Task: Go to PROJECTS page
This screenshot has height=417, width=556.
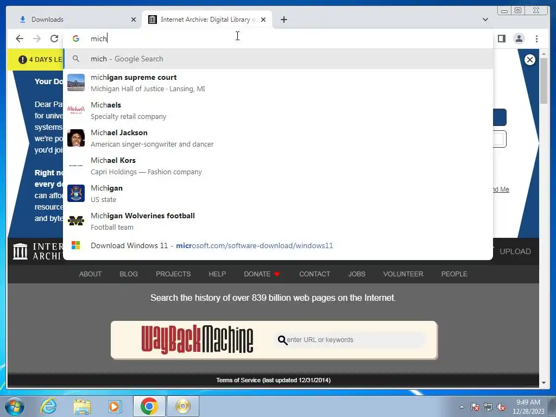Action: (173, 274)
